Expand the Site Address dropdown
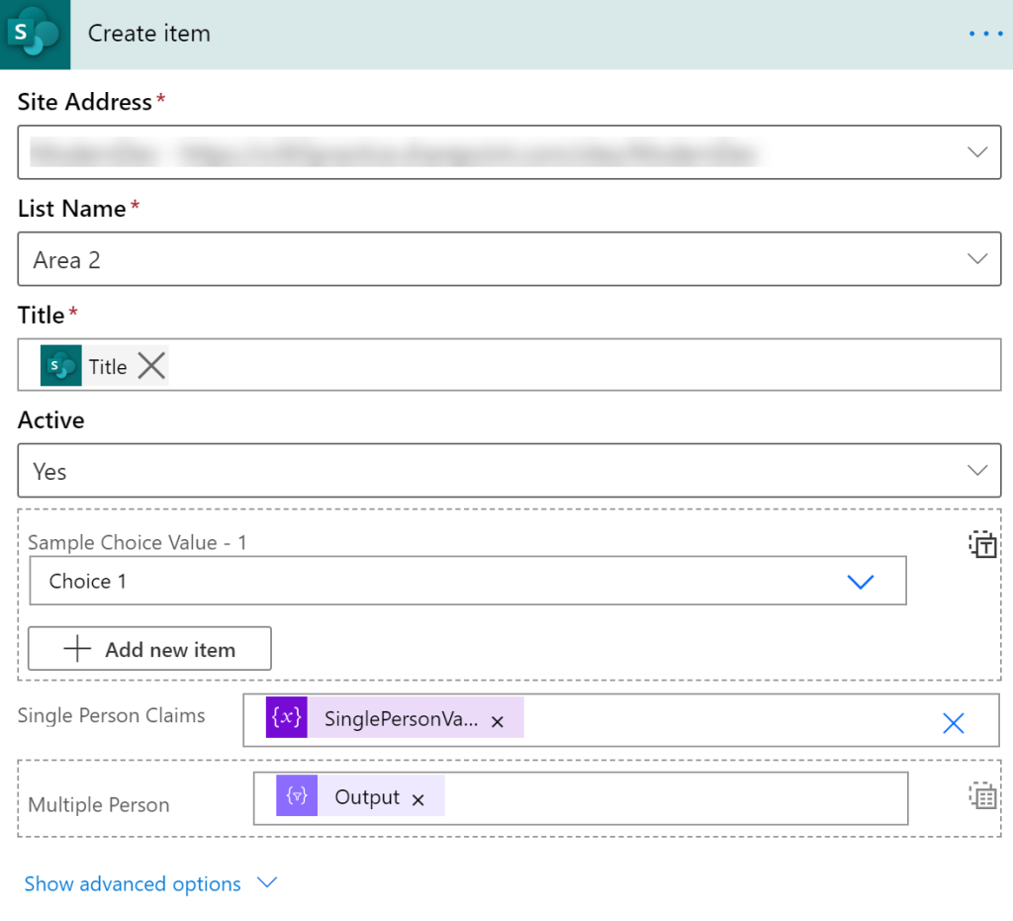1013x921 pixels. coord(976,152)
